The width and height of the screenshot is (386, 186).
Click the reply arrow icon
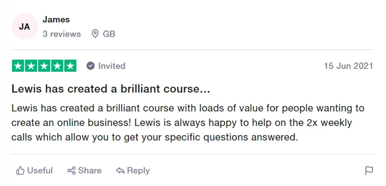[120, 171]
